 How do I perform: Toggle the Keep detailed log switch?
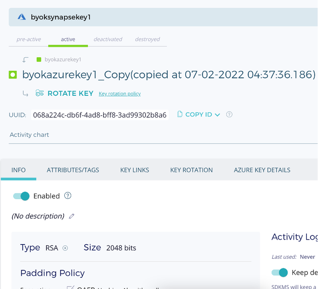click(x=280, y=273)
